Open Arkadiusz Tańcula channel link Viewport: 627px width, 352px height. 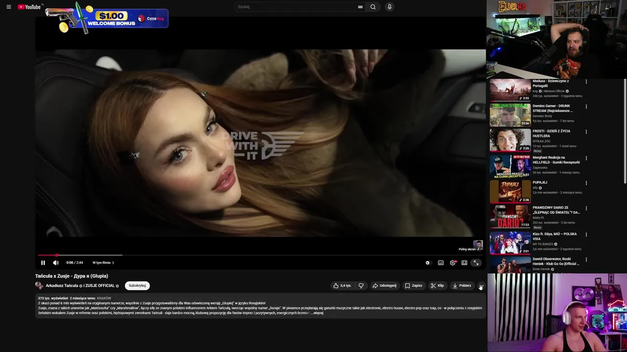(62, 286)
